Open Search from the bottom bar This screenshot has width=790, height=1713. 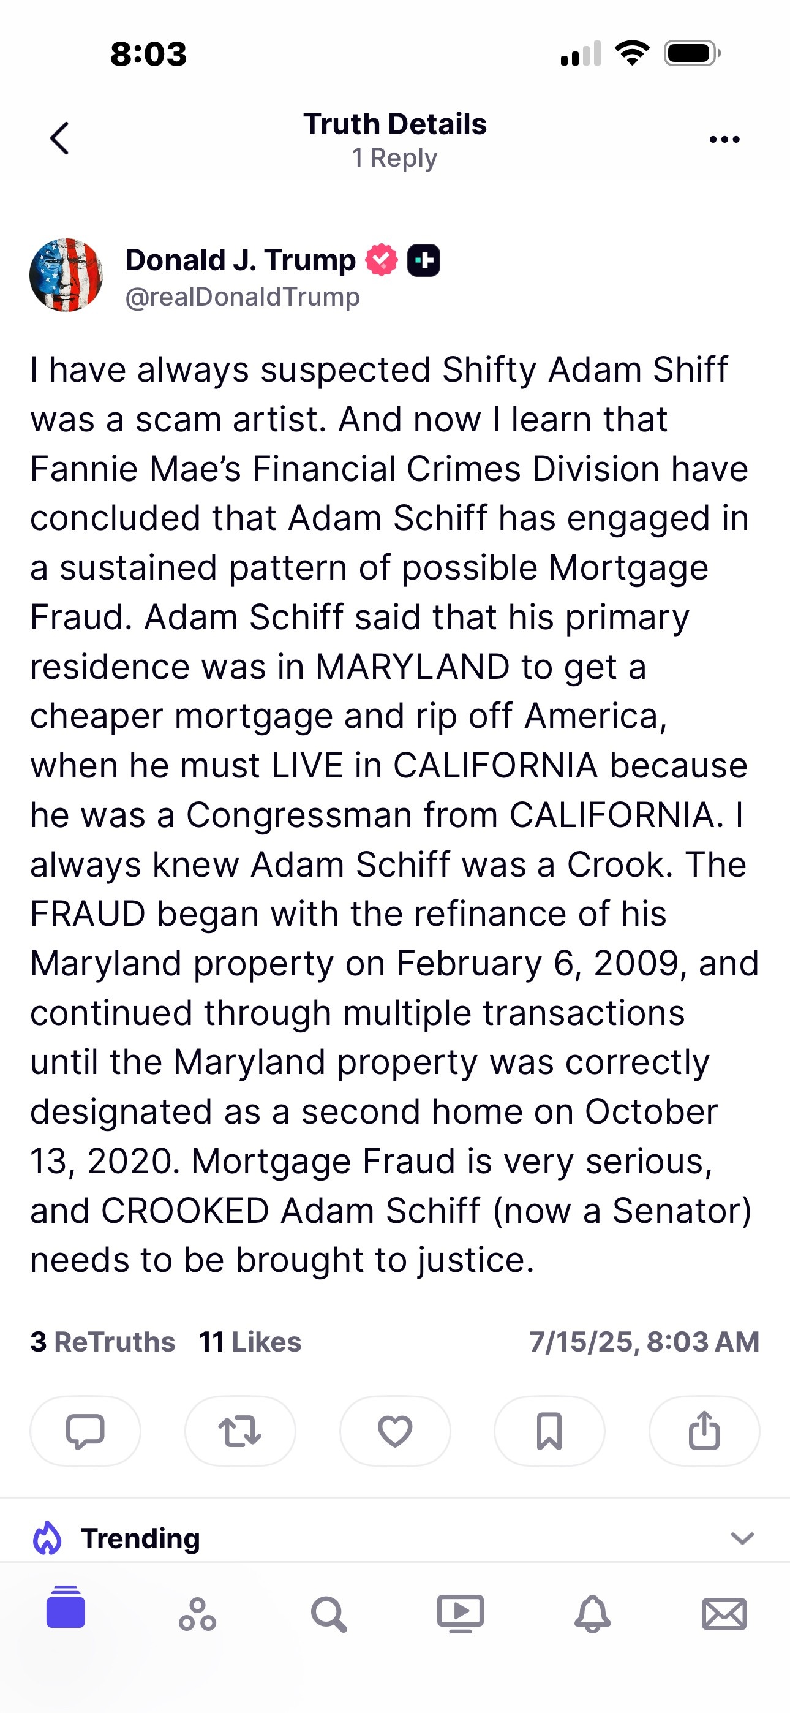(x=328, y=1614)
